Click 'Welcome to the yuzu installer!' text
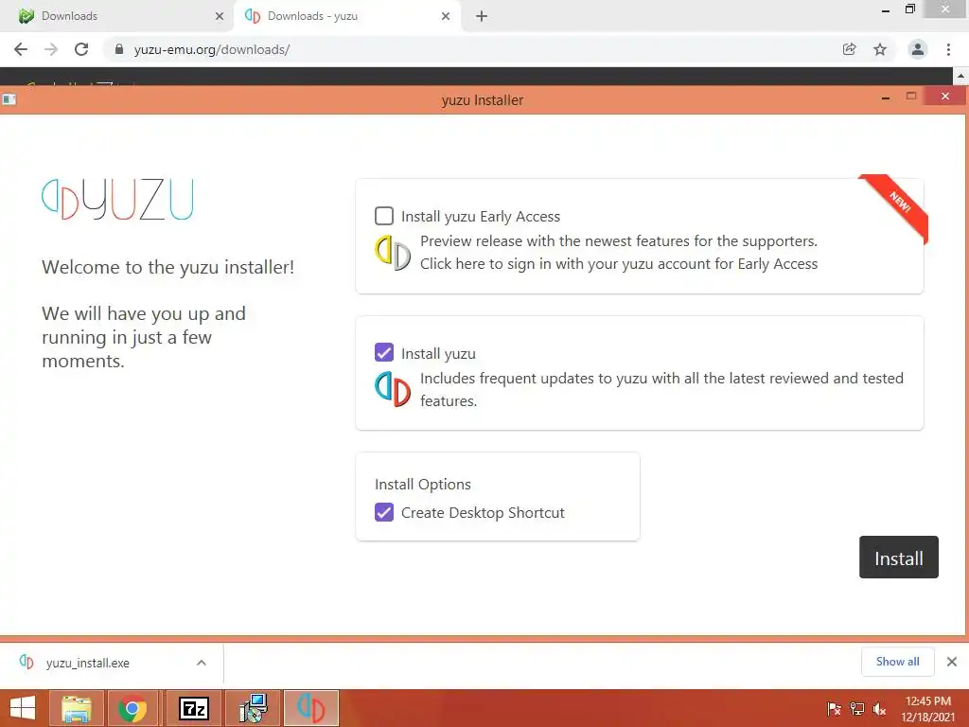969x727 pixels. tap(168, 267)
